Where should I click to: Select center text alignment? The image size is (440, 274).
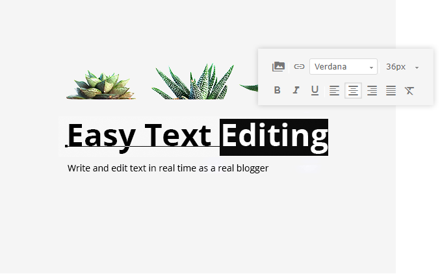click(x=353, y=90)
